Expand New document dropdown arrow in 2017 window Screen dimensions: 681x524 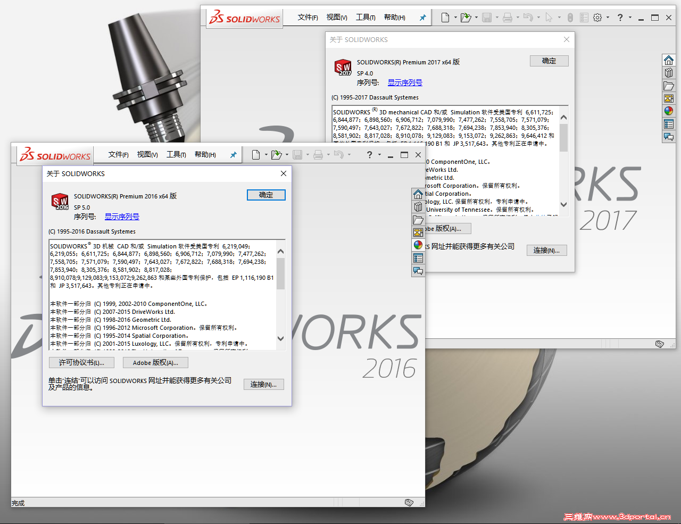pyautogui.click(x=455, y=18)
